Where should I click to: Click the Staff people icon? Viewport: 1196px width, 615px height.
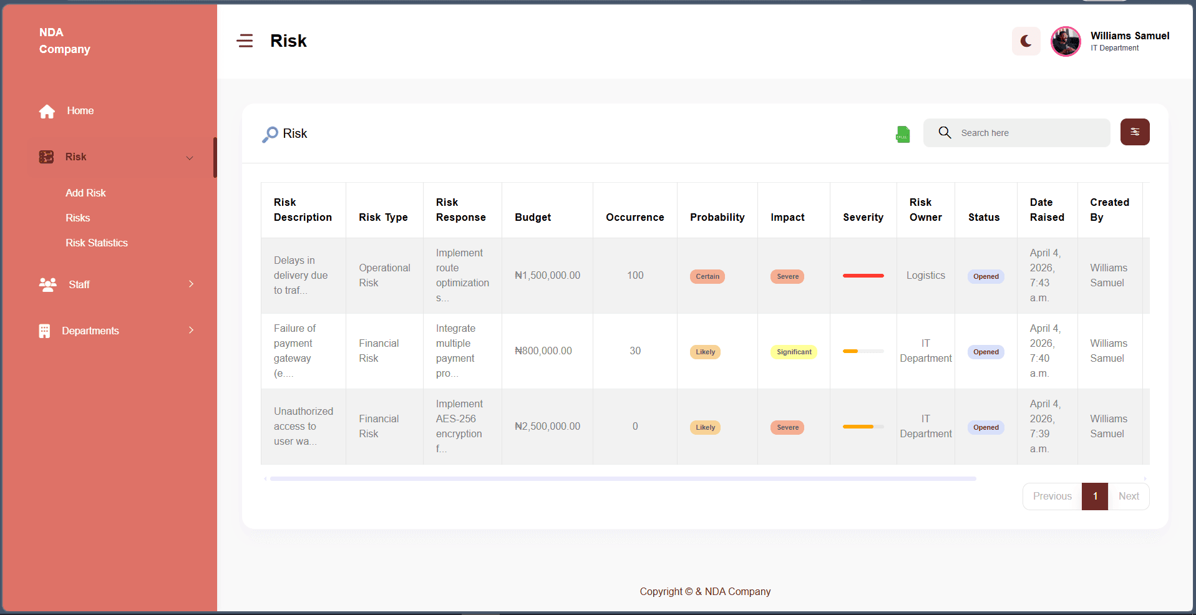coord(47,284)
